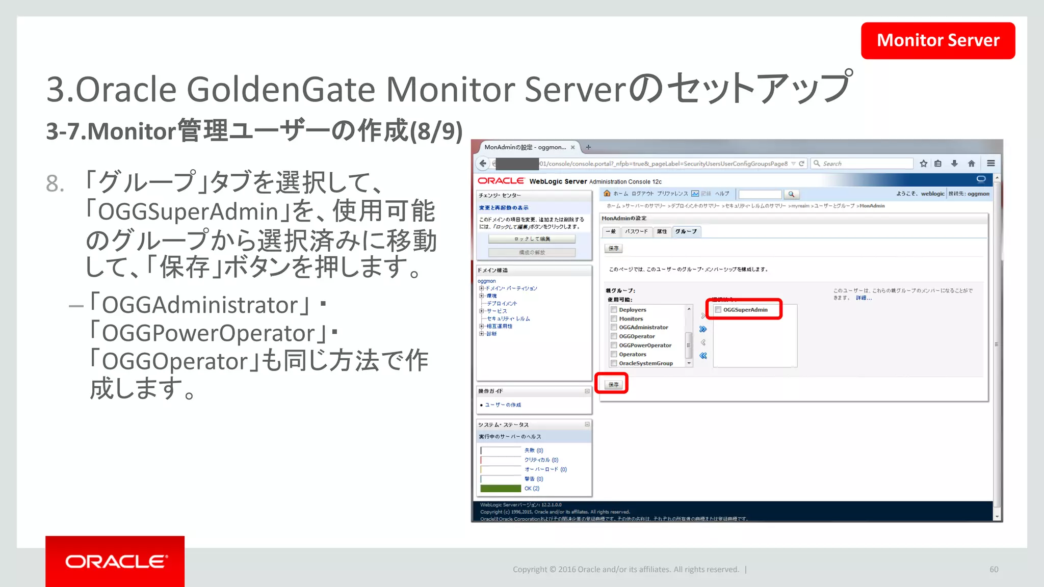Screen dimensions: 1044x587
Task: Click the ヘルプ menu link
Action: [722, 194]
